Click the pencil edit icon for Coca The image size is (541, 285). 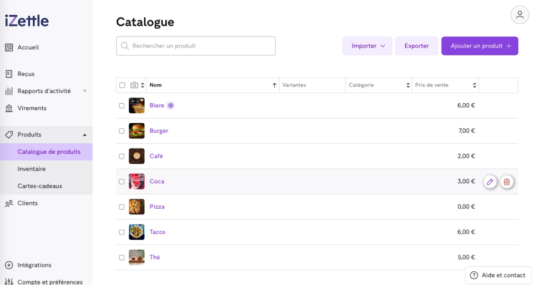pos(490,182)
